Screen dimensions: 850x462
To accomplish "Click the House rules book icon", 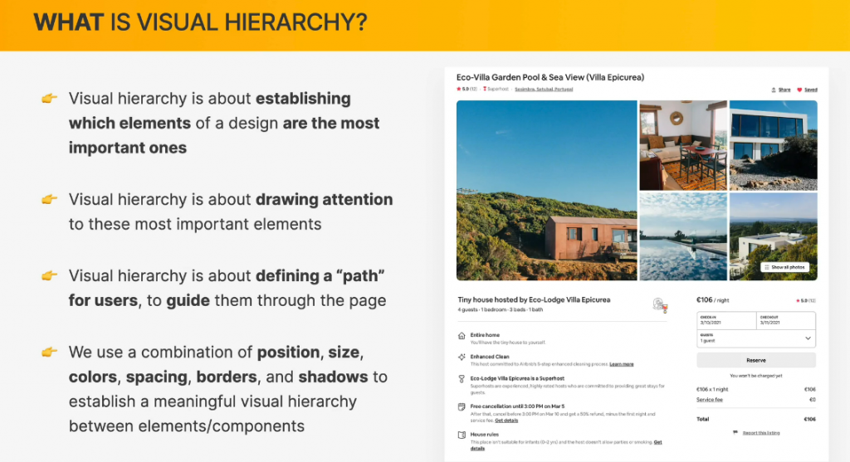I will point(462,435).
